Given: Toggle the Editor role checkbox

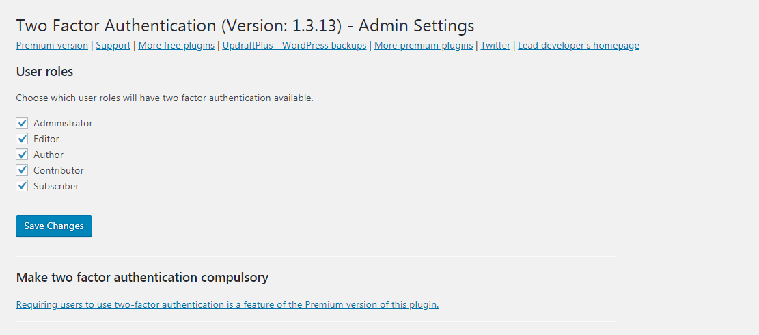Looking at the screenshot, I should coord(22,139).
